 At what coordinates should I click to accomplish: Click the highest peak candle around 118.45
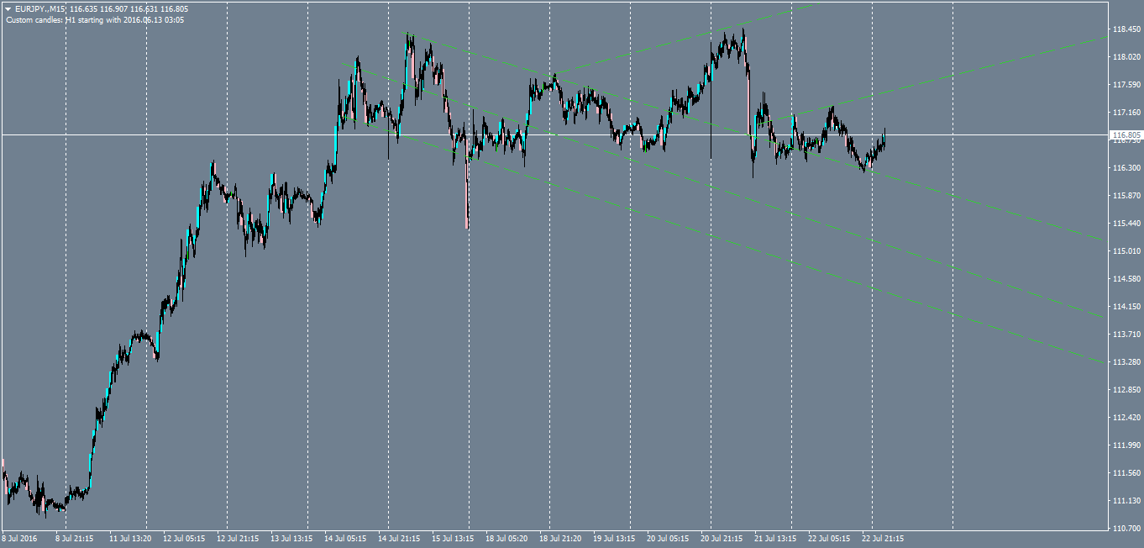click(743, 34)
